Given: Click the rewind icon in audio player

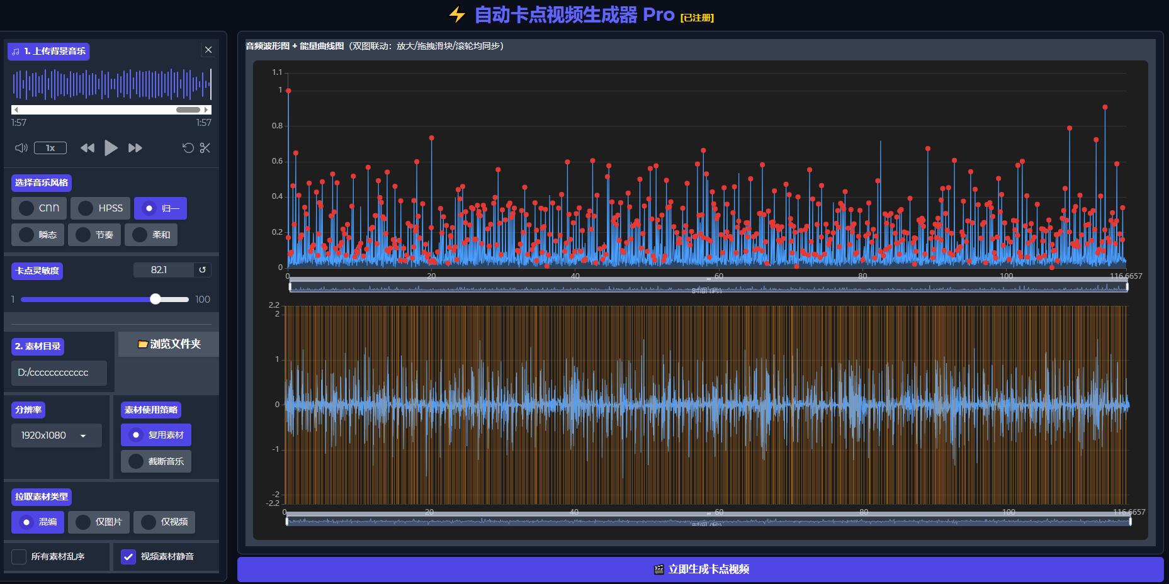Looking at the screenshot, I should (88, 148).
